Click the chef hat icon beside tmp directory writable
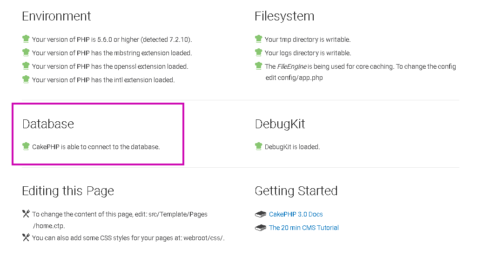 coord(259,39)
